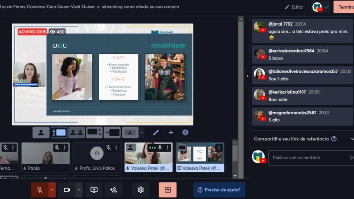Open studio settings gear in the bottom toolbar
354x199 pixels.
[x=141, y=190]
